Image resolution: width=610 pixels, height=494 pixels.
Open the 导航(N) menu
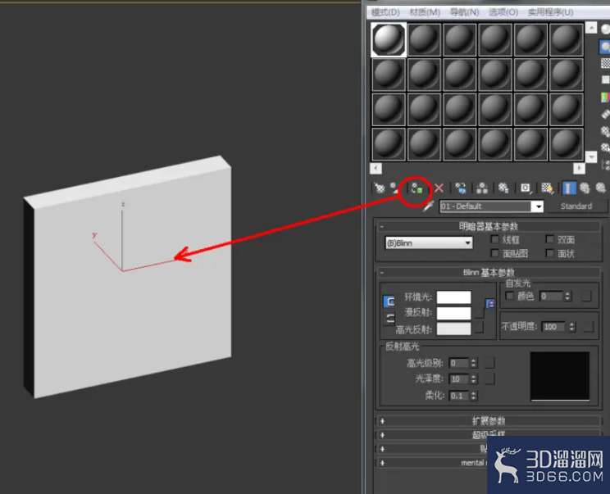point(464,12)
